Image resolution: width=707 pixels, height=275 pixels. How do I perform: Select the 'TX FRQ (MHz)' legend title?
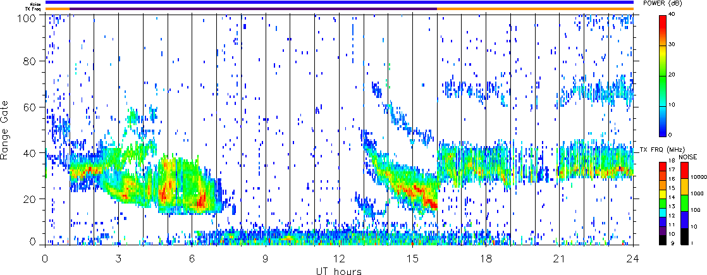coord(661,150)
